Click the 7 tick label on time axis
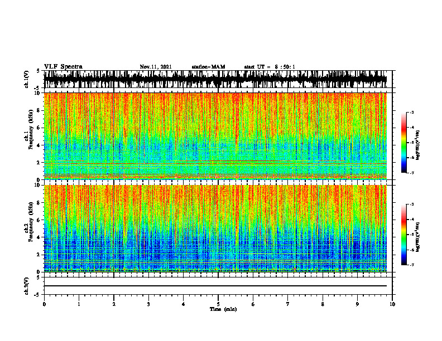The height and width of the screenshot is (341, 442). pos(288,304)
